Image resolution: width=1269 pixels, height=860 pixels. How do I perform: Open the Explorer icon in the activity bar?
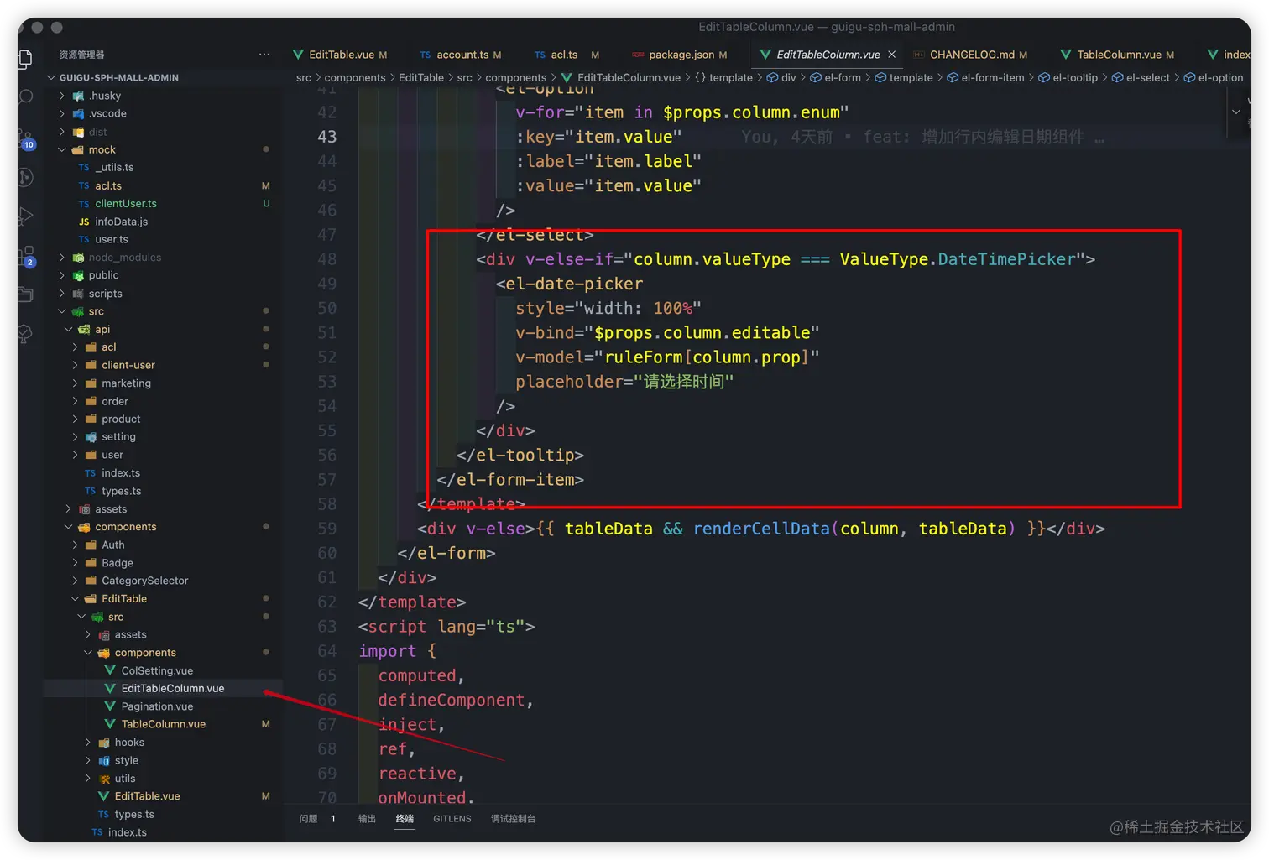25,60
